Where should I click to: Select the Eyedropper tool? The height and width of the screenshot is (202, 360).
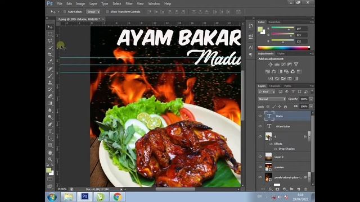click(50, 62)
